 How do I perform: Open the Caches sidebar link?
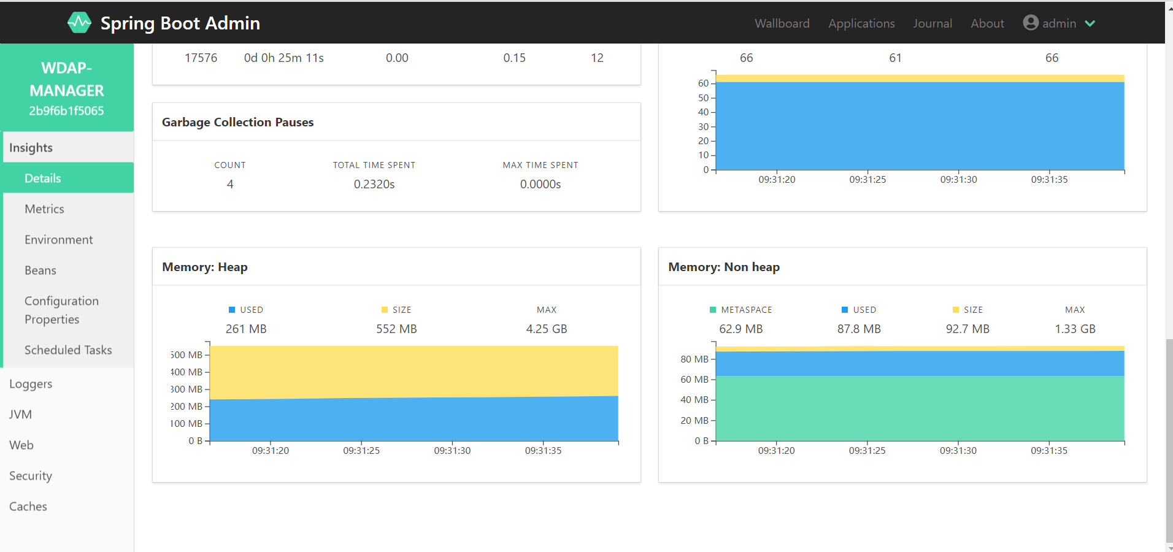[67, 506]
